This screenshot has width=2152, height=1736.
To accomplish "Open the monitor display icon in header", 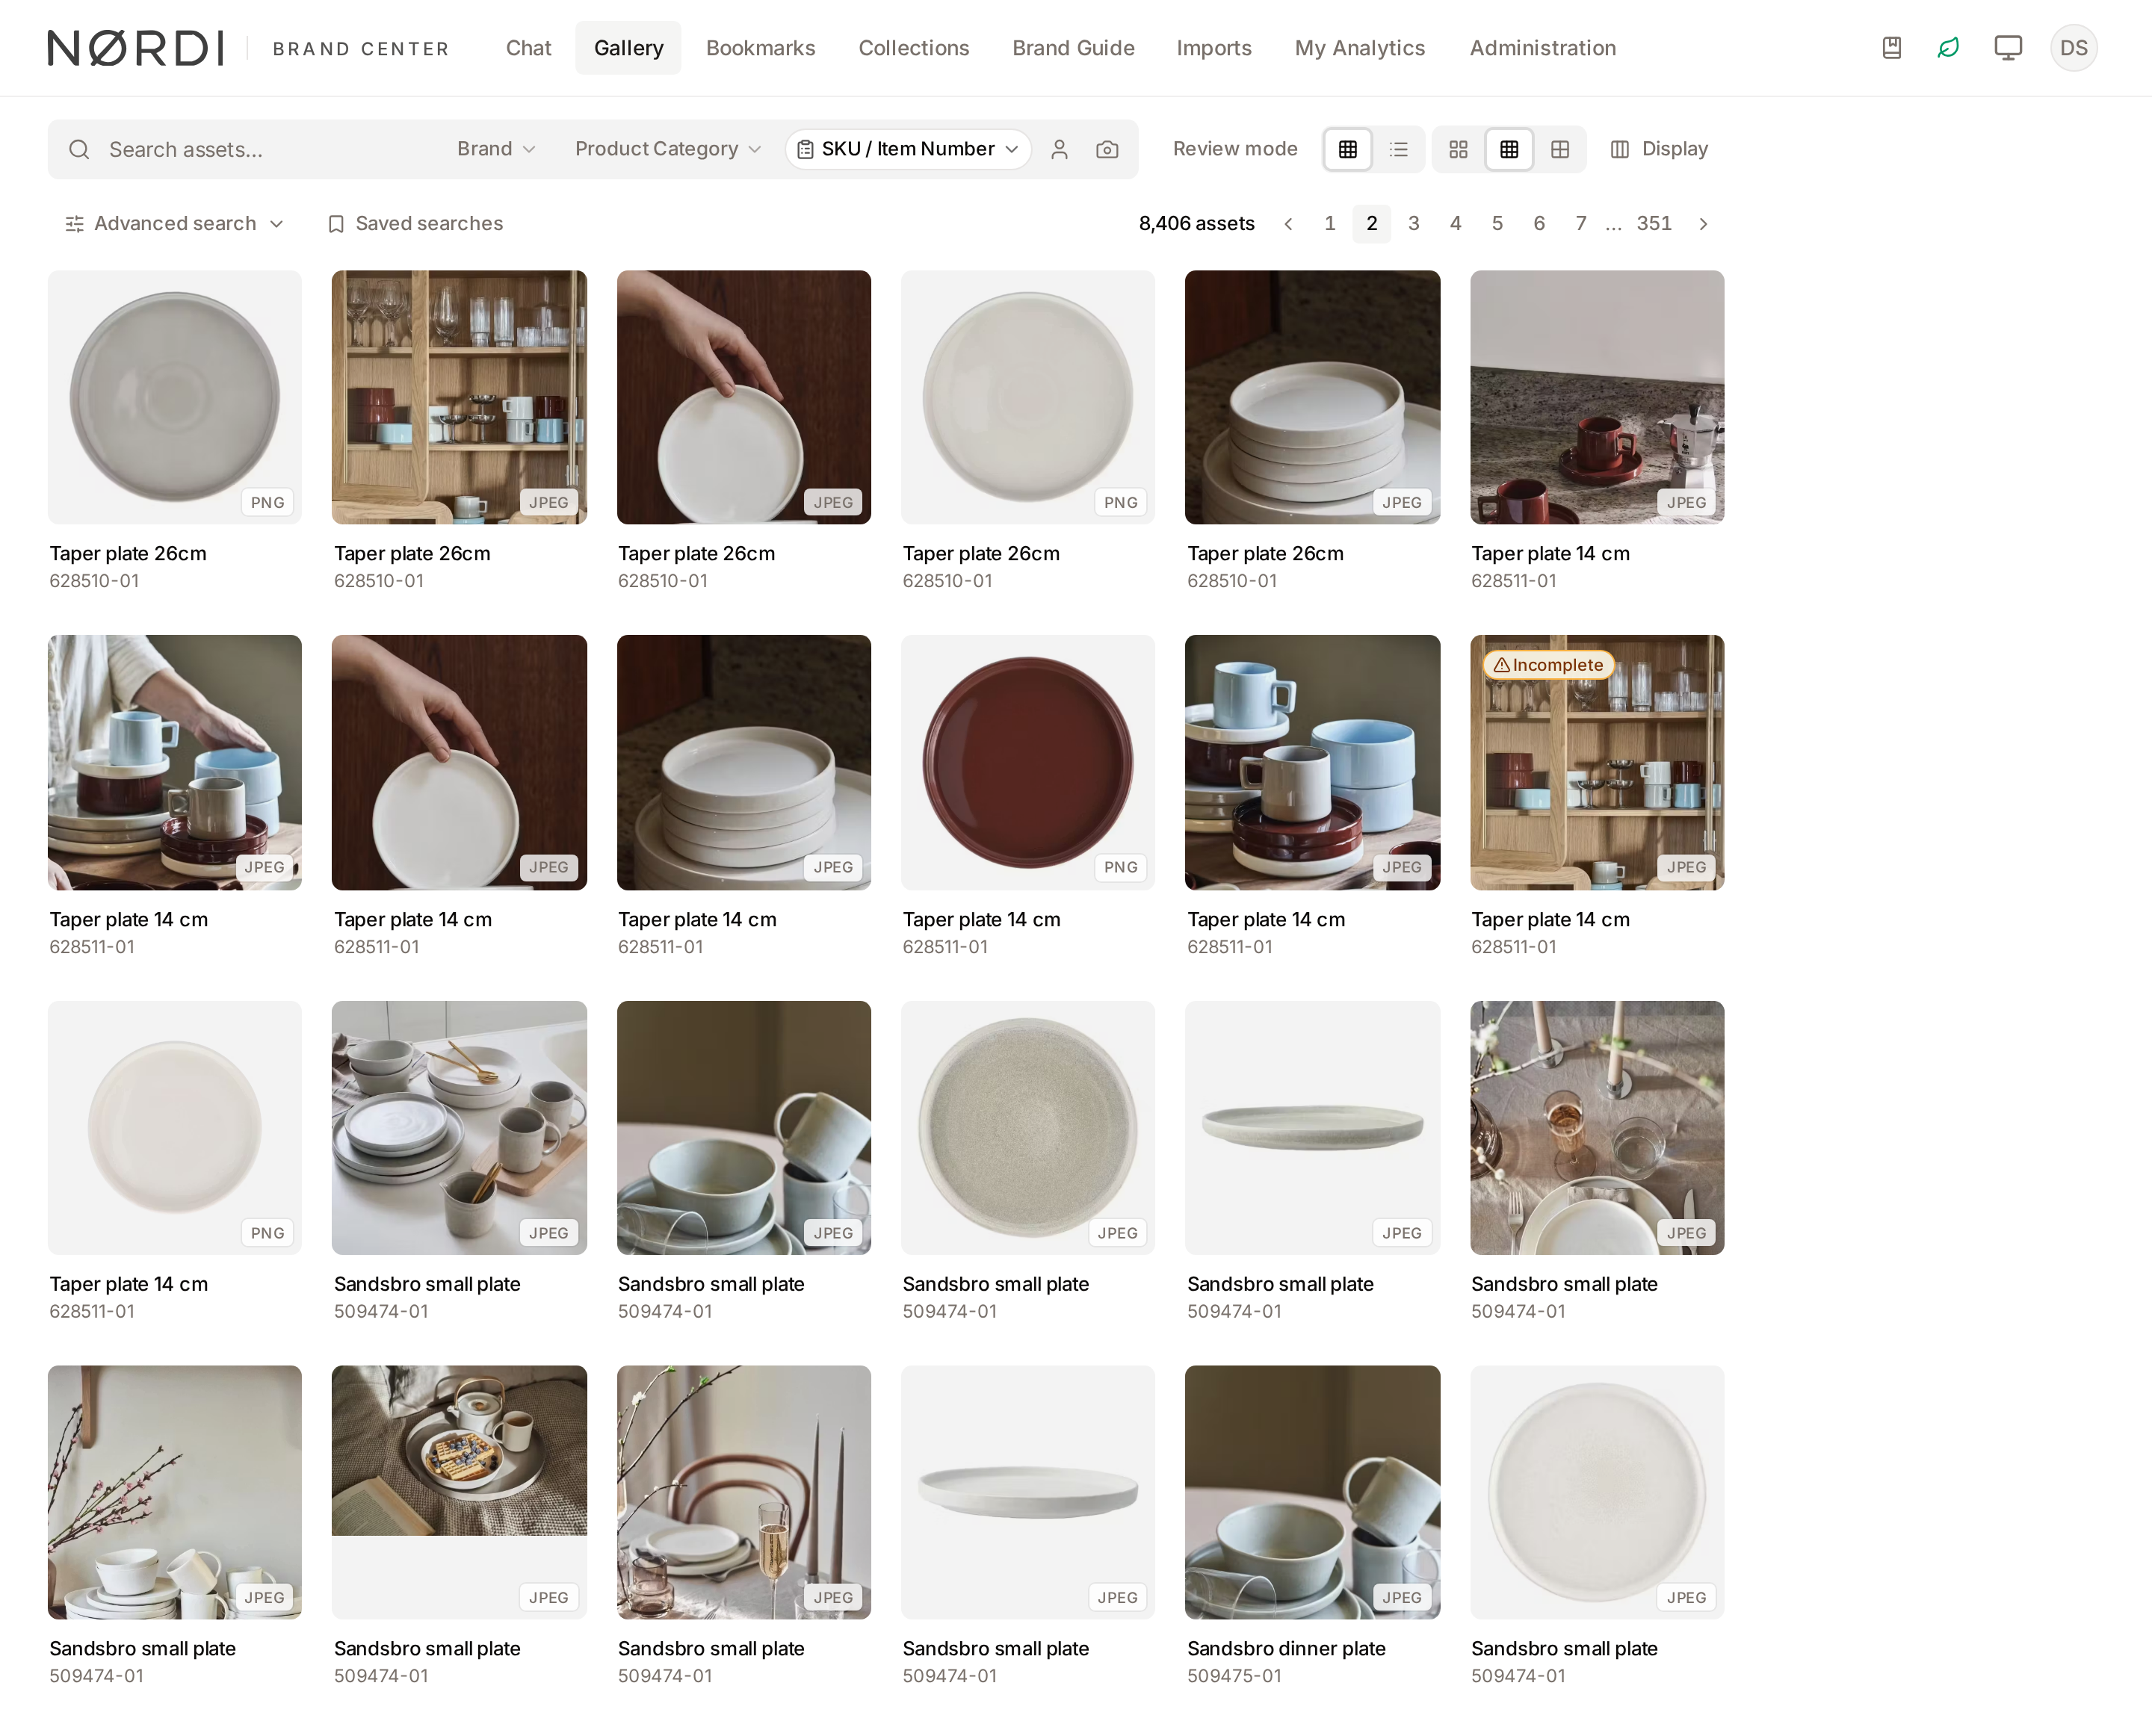I will tap(2008, 48).
